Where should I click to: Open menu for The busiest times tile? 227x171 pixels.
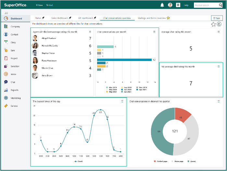122,101
